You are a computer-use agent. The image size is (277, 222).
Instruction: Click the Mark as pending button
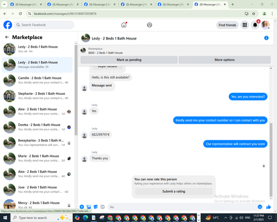[129, 60]
